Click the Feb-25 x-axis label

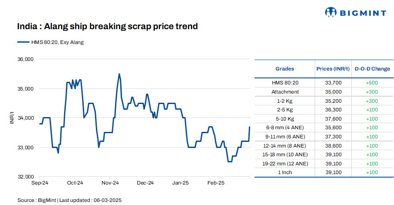coord(215,183)
